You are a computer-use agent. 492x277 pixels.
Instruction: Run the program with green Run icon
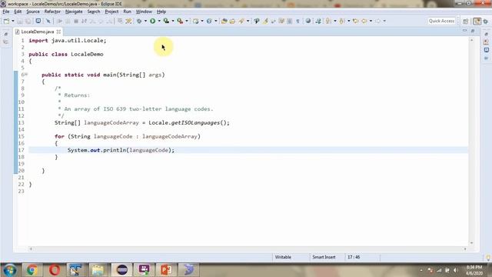[152, 21]
